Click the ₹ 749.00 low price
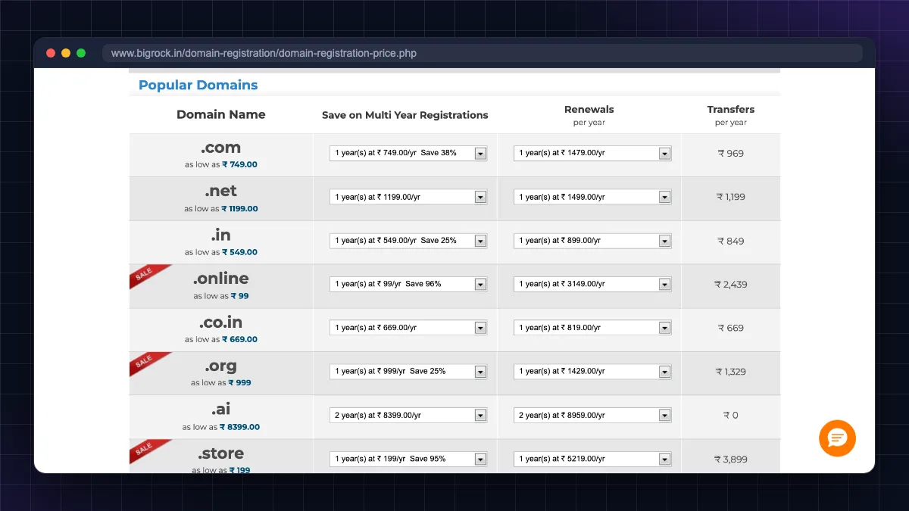909x511 pixels. pyautogui.click(x=239, y=164)
